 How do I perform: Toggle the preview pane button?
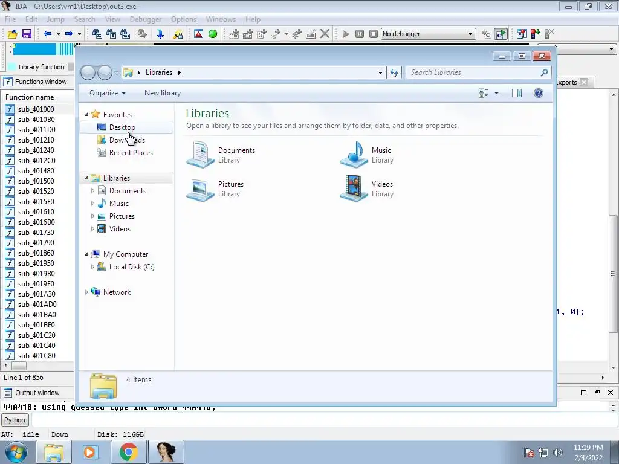(x=516, y=93)
